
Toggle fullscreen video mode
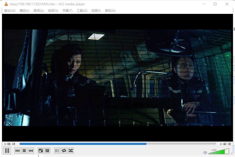point(40,151)
